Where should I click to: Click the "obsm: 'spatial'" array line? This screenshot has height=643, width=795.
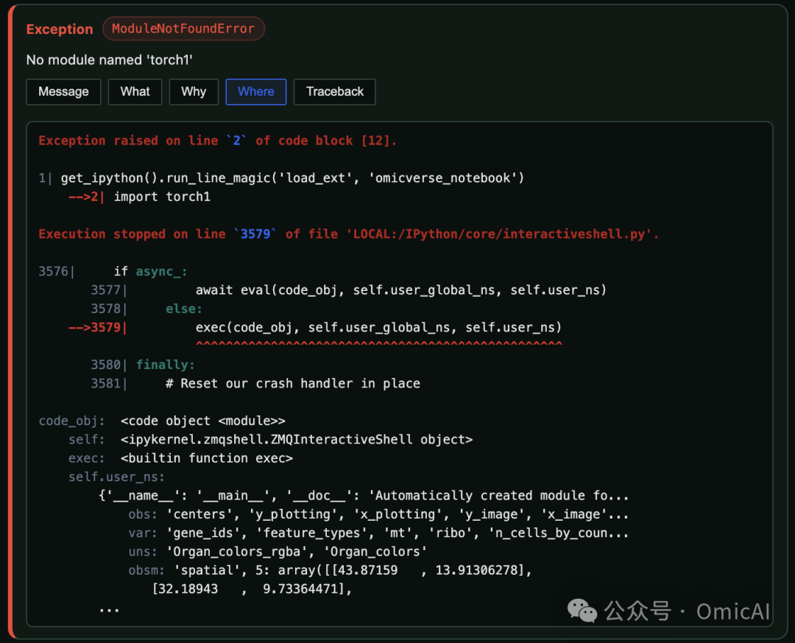330,570
